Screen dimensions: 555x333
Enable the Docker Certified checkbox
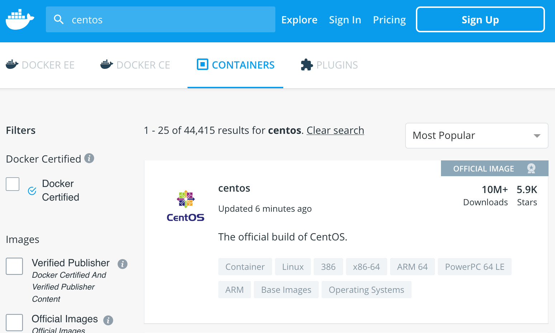click(13, 184)
